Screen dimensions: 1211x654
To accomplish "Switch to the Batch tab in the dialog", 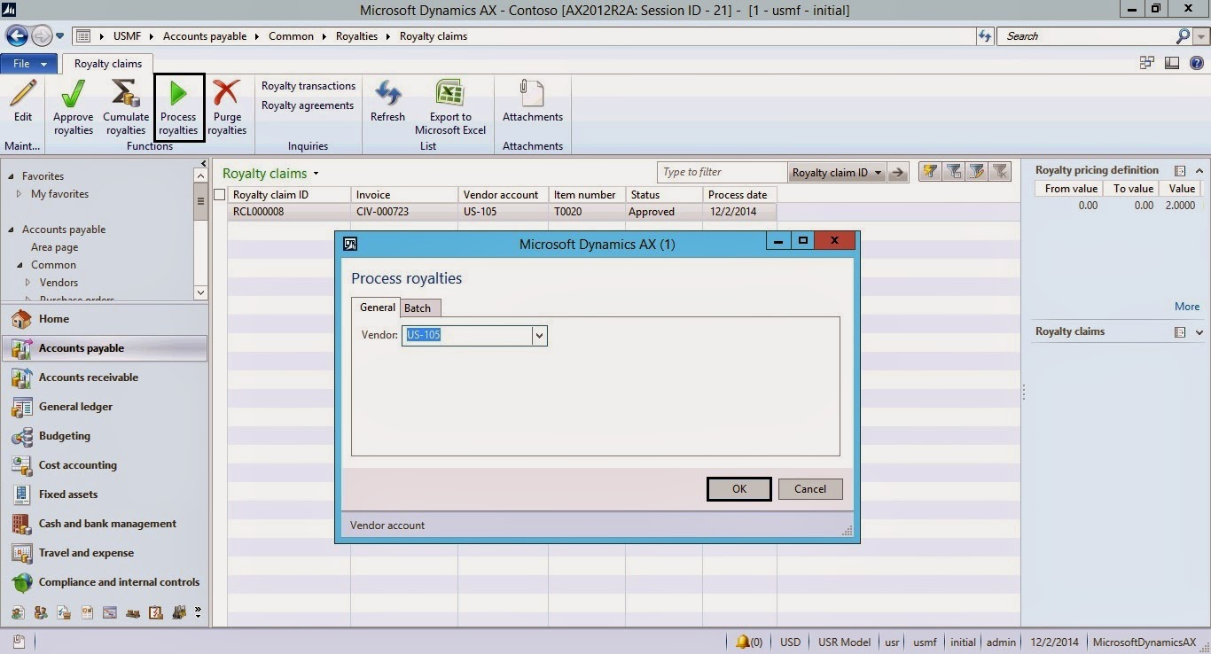I will 418,308.
